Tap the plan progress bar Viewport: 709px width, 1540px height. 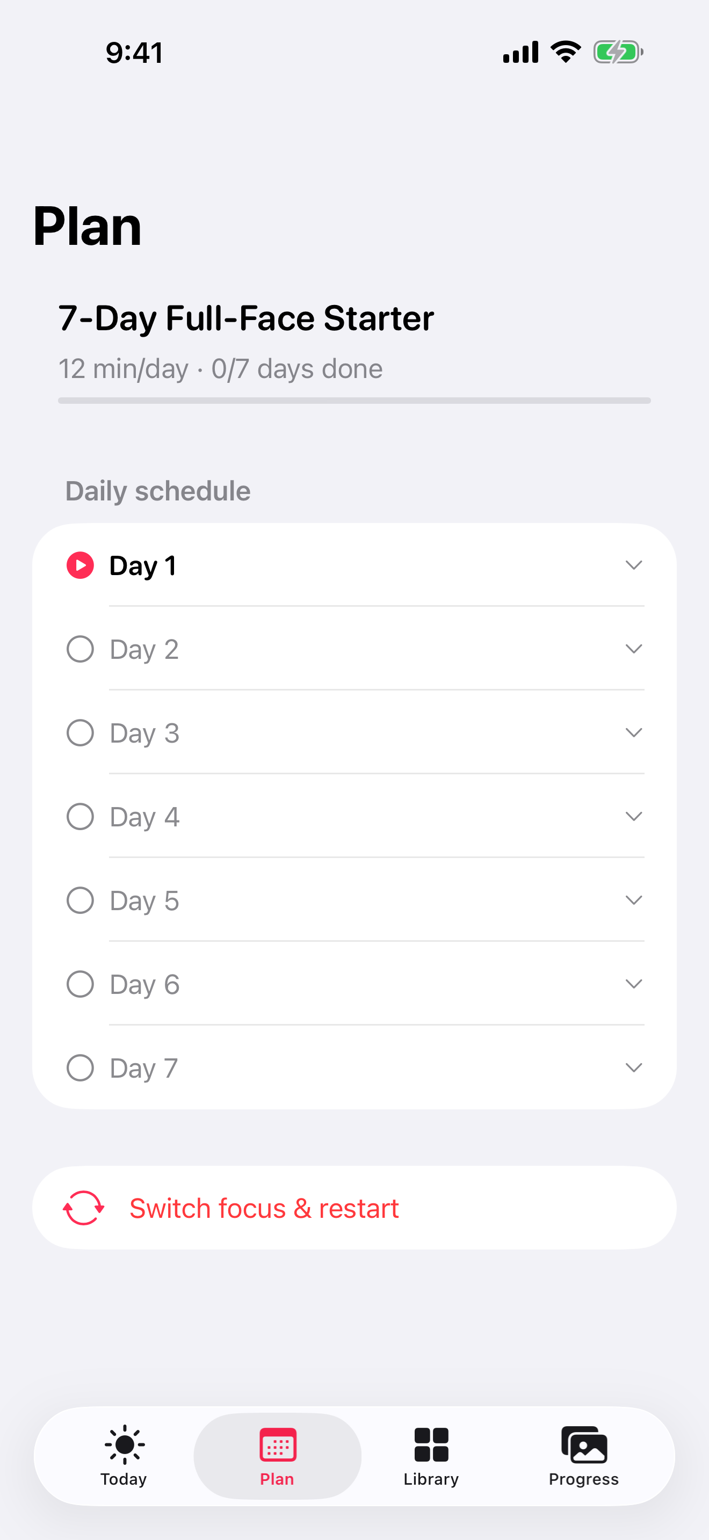coord(354,401)
